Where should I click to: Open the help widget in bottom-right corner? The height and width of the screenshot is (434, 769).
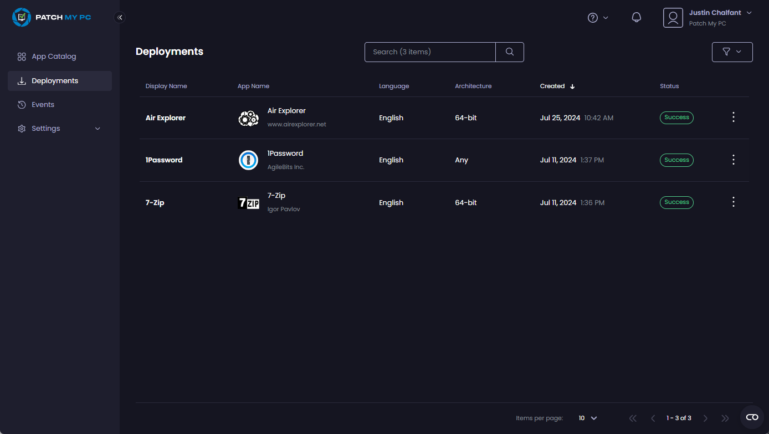coord(752,417)
